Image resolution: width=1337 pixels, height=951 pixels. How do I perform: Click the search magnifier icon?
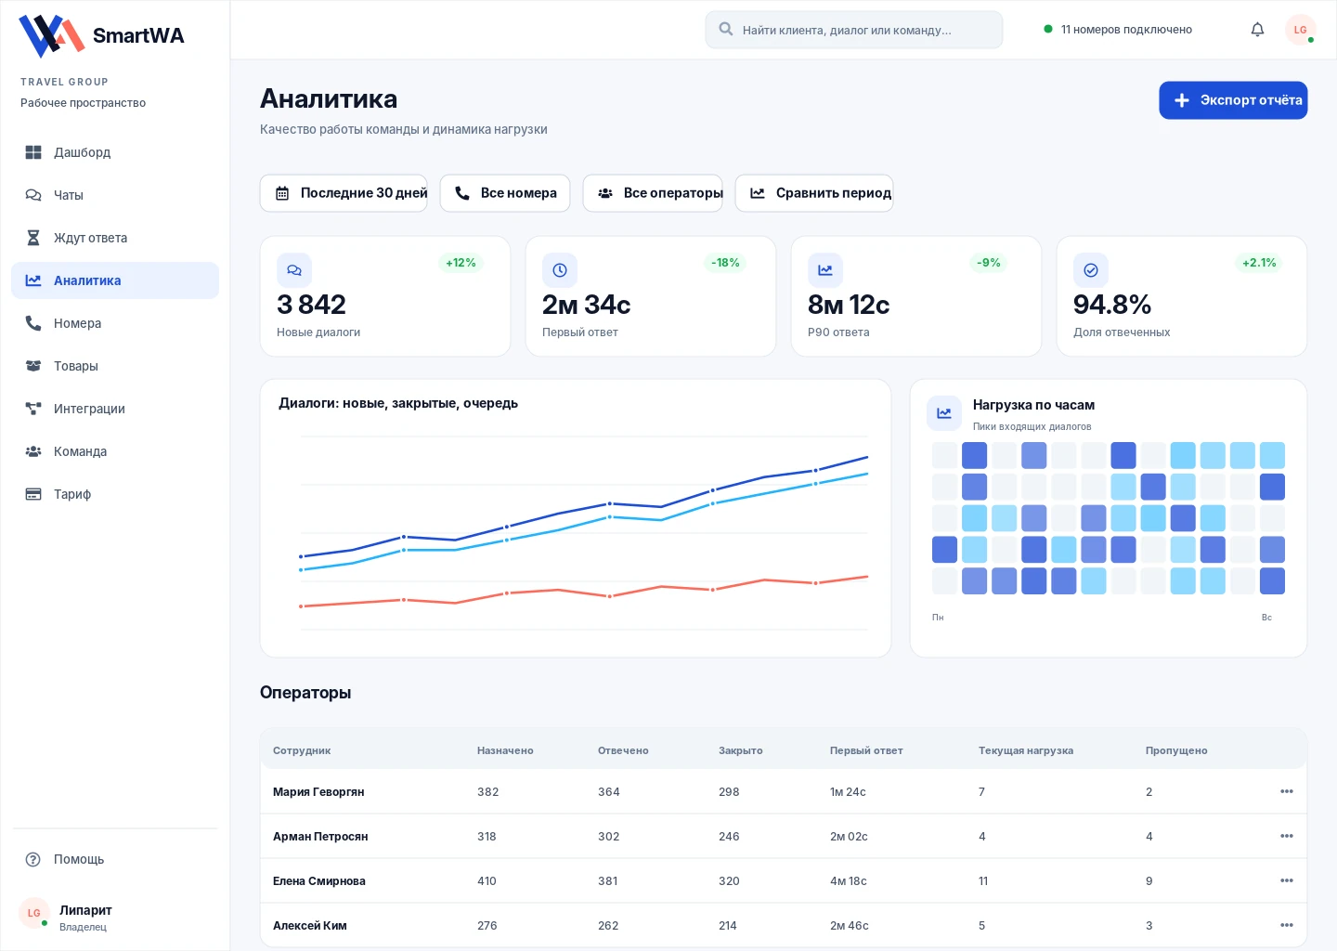(x=726, y=29)
